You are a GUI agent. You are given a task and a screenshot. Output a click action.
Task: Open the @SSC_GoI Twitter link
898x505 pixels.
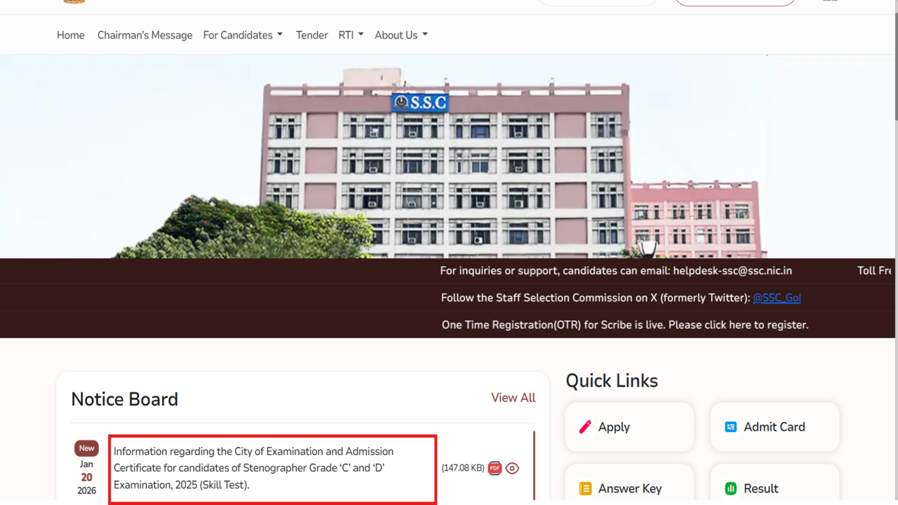(777, 298)
